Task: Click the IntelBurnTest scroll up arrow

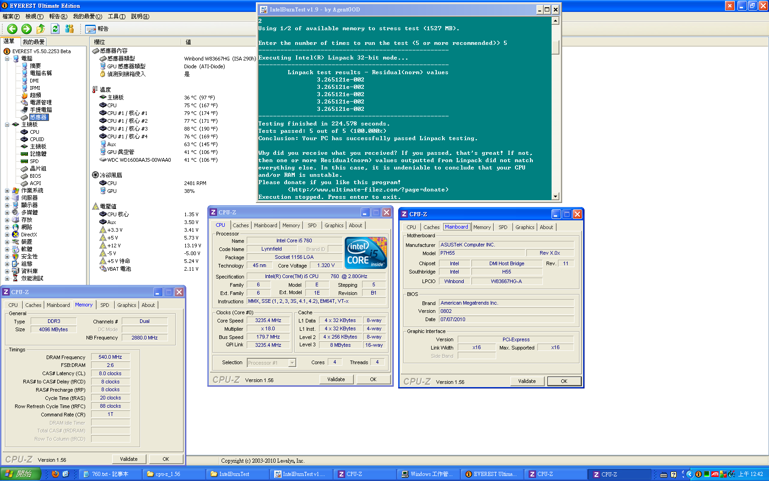Action: 556,21
